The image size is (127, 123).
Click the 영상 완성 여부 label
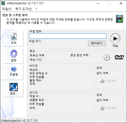[x=80, y=55]
